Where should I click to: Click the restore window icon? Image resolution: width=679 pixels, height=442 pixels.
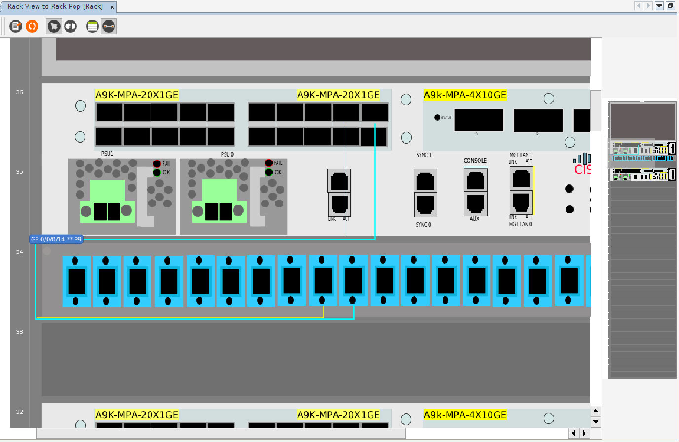[x=670, y=6]
